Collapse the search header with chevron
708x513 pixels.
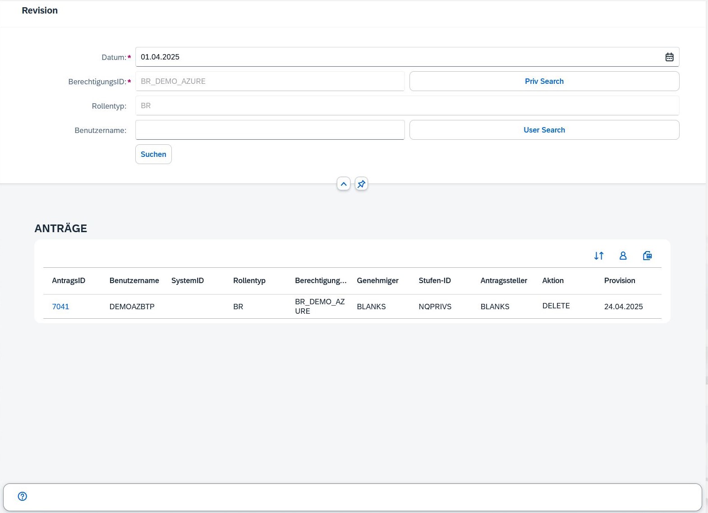pos(344,184)
